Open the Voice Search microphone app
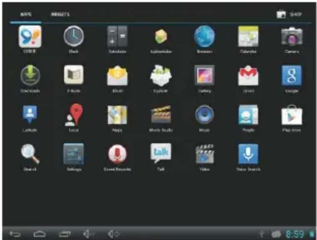Image resolution: width=317 pixels, height=240 pixels. 248,154
